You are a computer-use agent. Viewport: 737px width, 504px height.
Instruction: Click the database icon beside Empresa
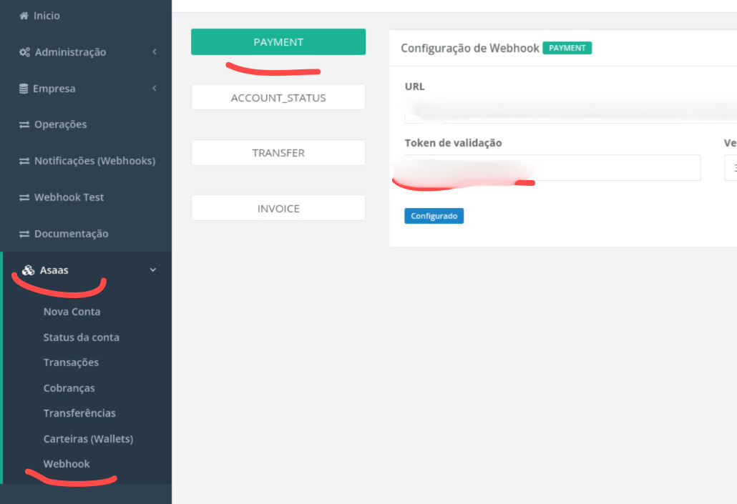[24, 89]
